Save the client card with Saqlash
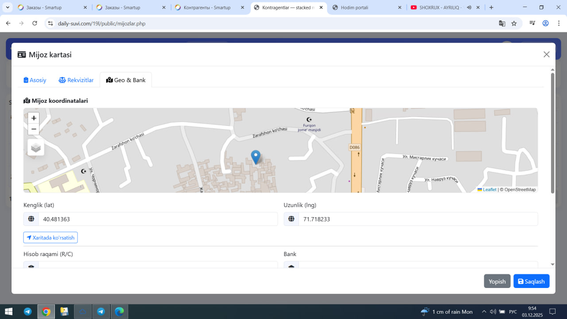This screenshot has height=319, width=567. click(532, 281)
